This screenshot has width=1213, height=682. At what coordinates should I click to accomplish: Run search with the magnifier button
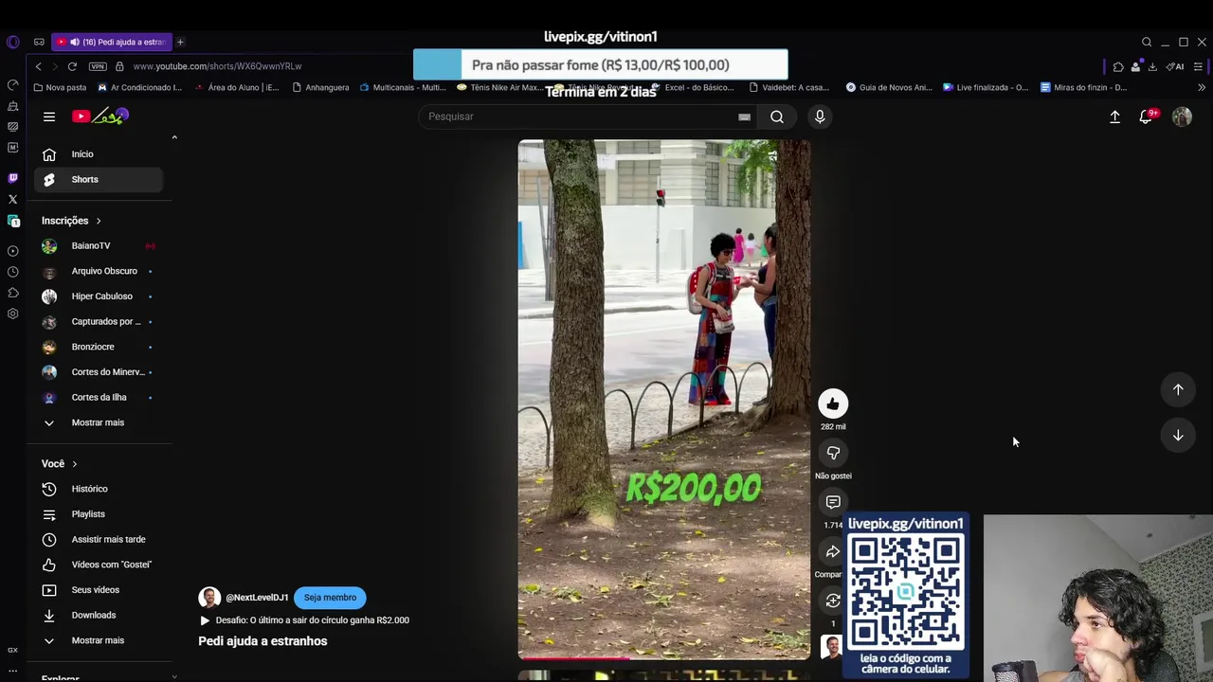(777, 117)
